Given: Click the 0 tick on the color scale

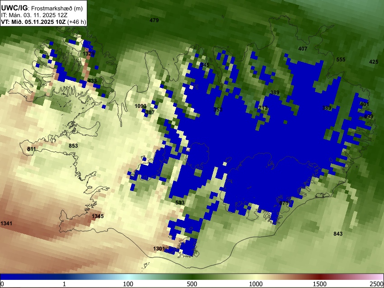Looking at the screenshot, I should pyautogui.click(x=2, y=284).
